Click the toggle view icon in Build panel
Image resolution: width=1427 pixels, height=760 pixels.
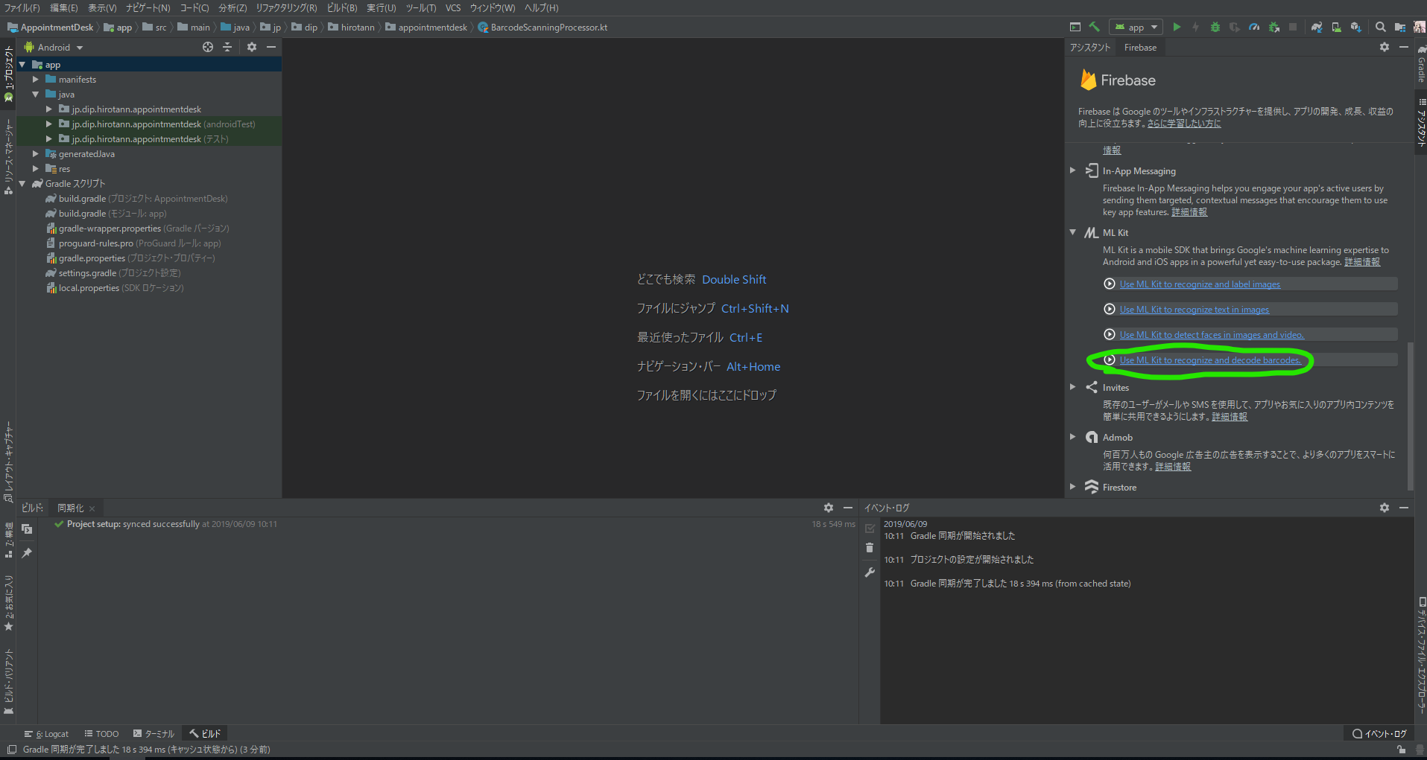click(x=27, y=529)
